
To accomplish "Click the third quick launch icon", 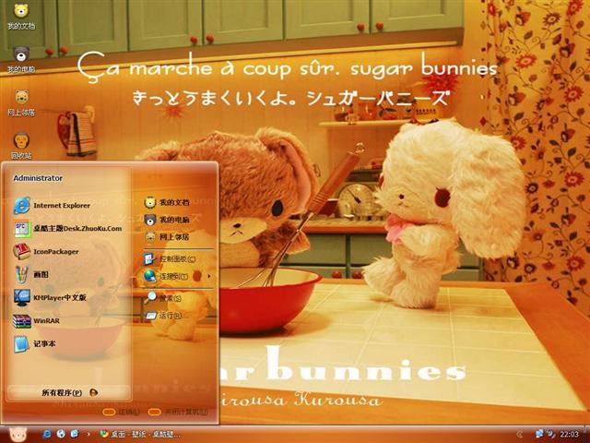I will pyautogui.click(x=75, y=434).
